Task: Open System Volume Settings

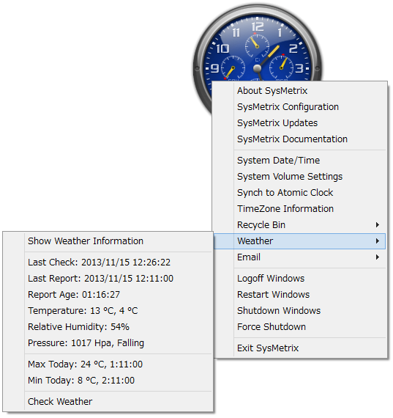Action: point(299,177)
